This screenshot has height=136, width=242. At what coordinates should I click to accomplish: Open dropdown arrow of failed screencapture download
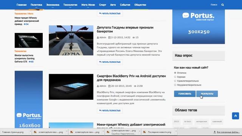click(x=140, y=131)
